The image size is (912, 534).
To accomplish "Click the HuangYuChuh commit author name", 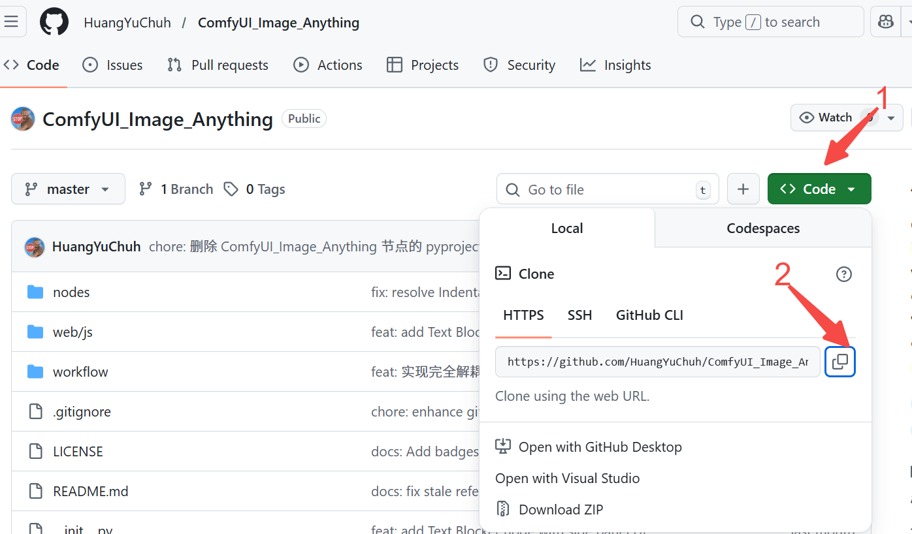I will [96, 247].
